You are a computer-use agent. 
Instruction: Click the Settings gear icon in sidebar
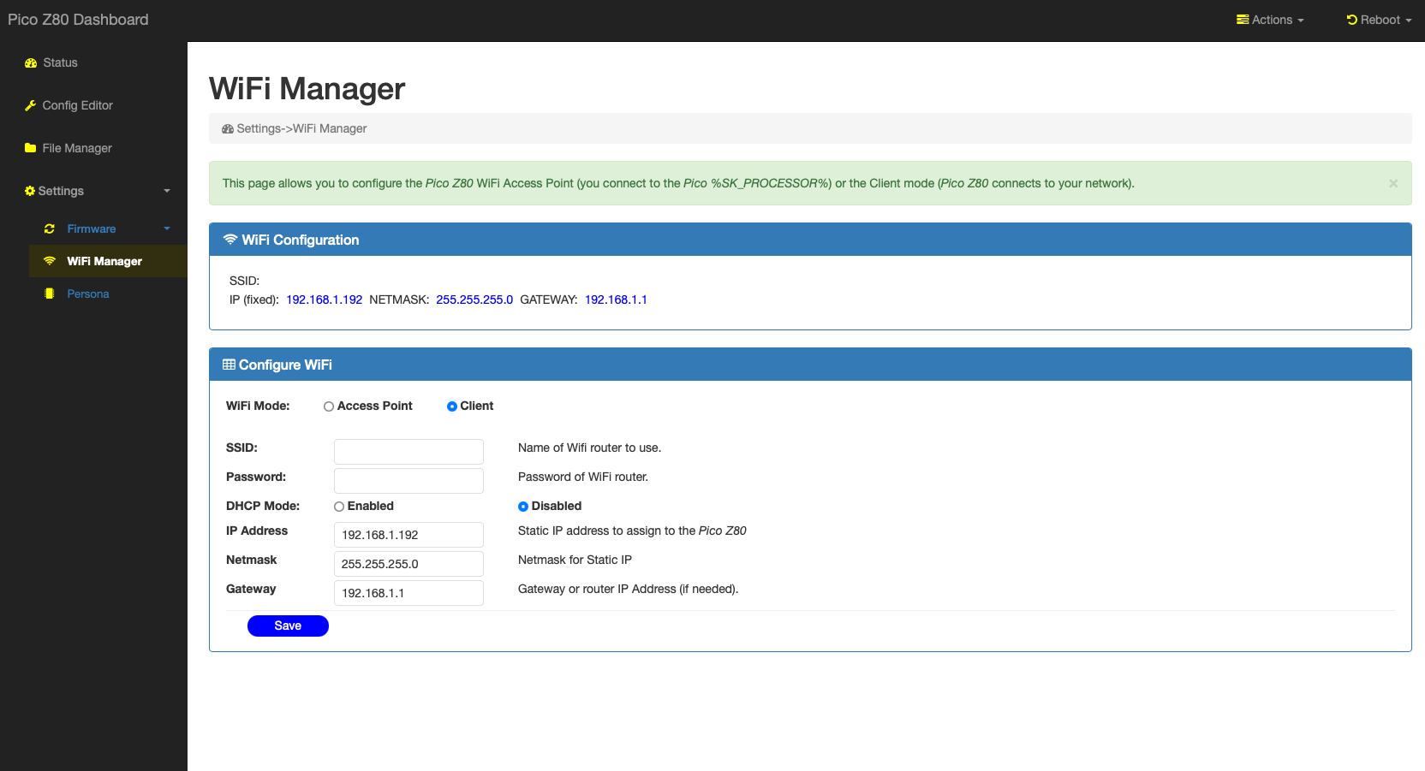pyautogui.click(x=29, y=191)
